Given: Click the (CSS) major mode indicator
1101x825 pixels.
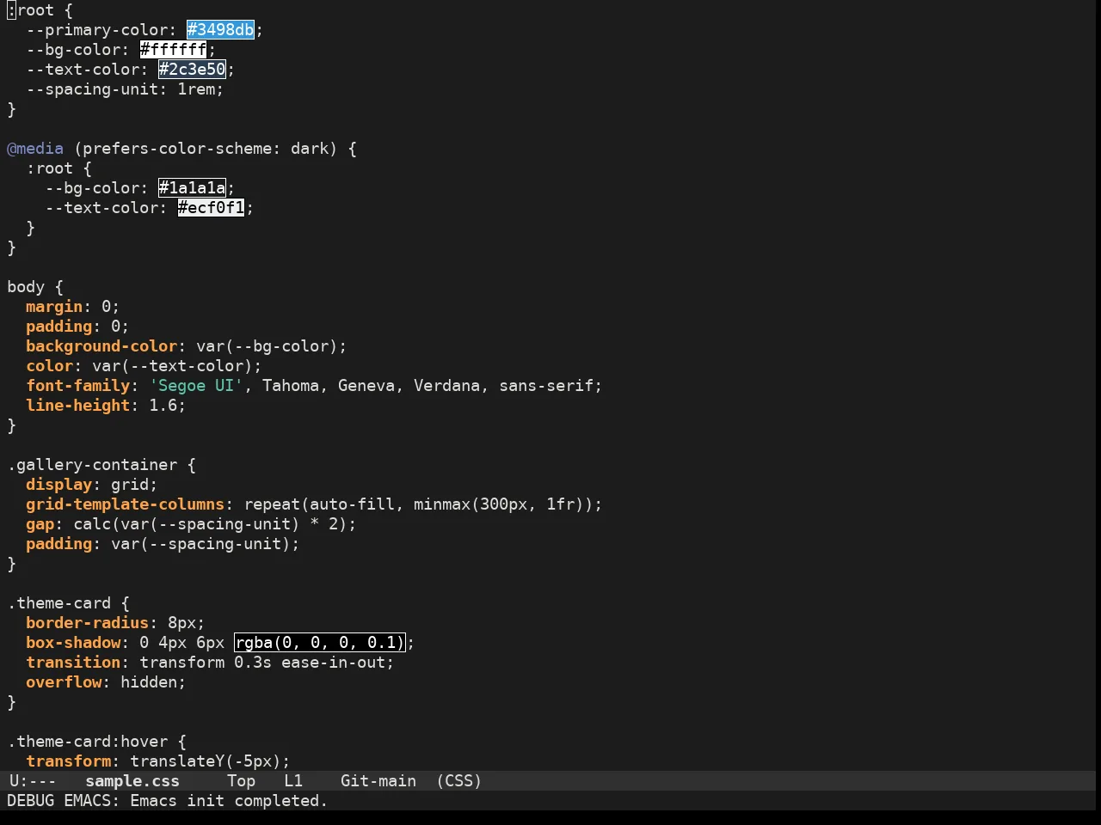Looking at the screenshot, I should (459, 781).
